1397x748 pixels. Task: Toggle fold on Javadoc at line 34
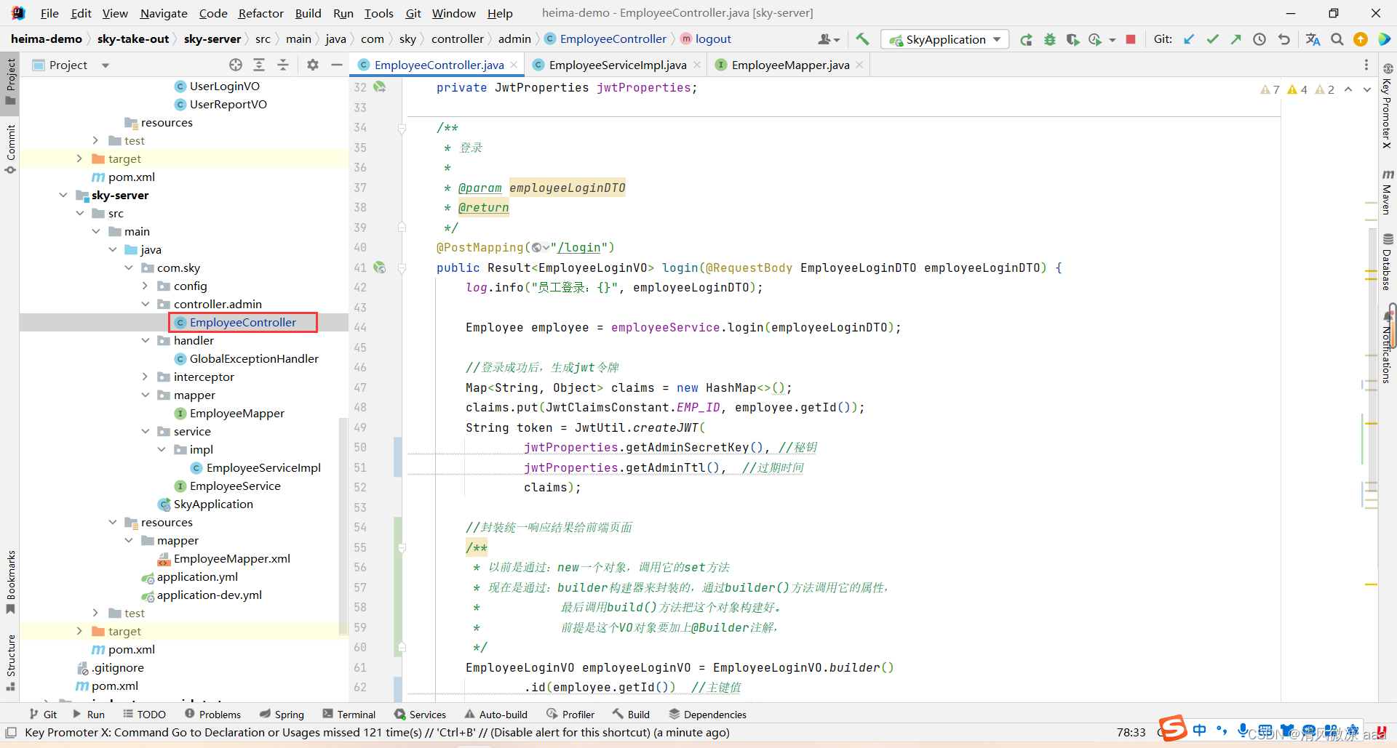point(402,129)
